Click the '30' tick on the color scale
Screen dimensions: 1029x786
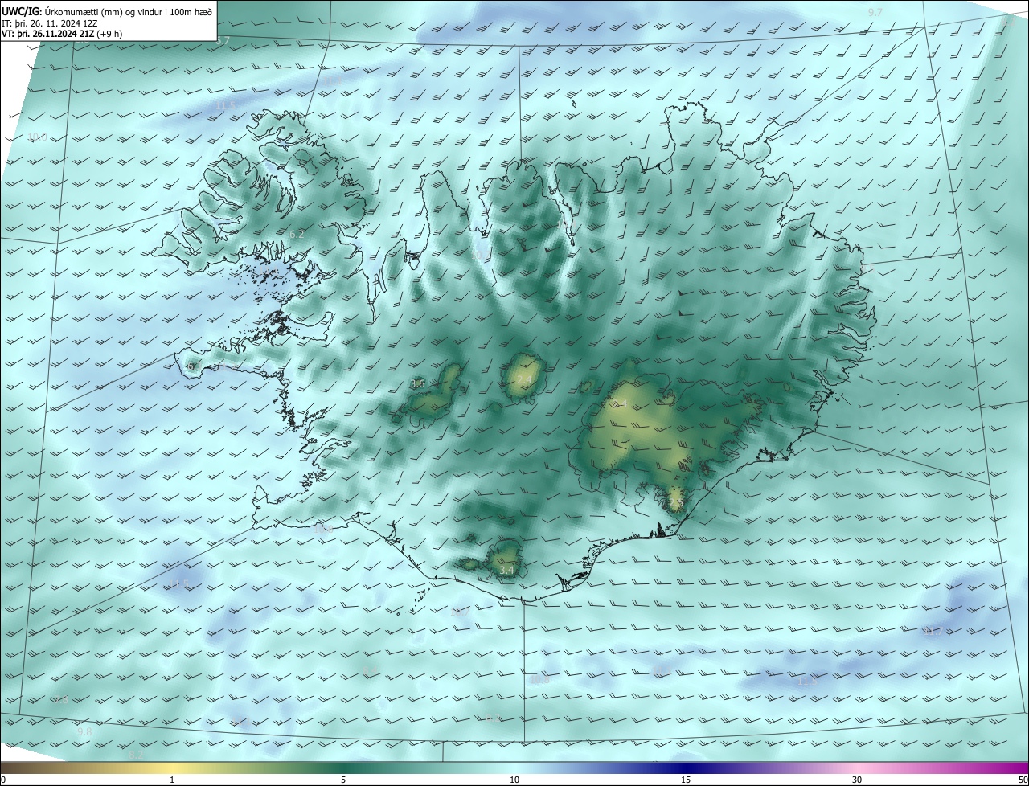[x=857, y=780]
